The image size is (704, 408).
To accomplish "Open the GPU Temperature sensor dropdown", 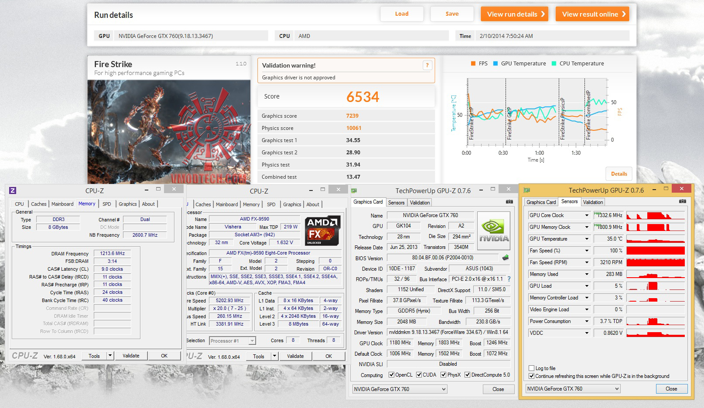I will click(587, 239).
